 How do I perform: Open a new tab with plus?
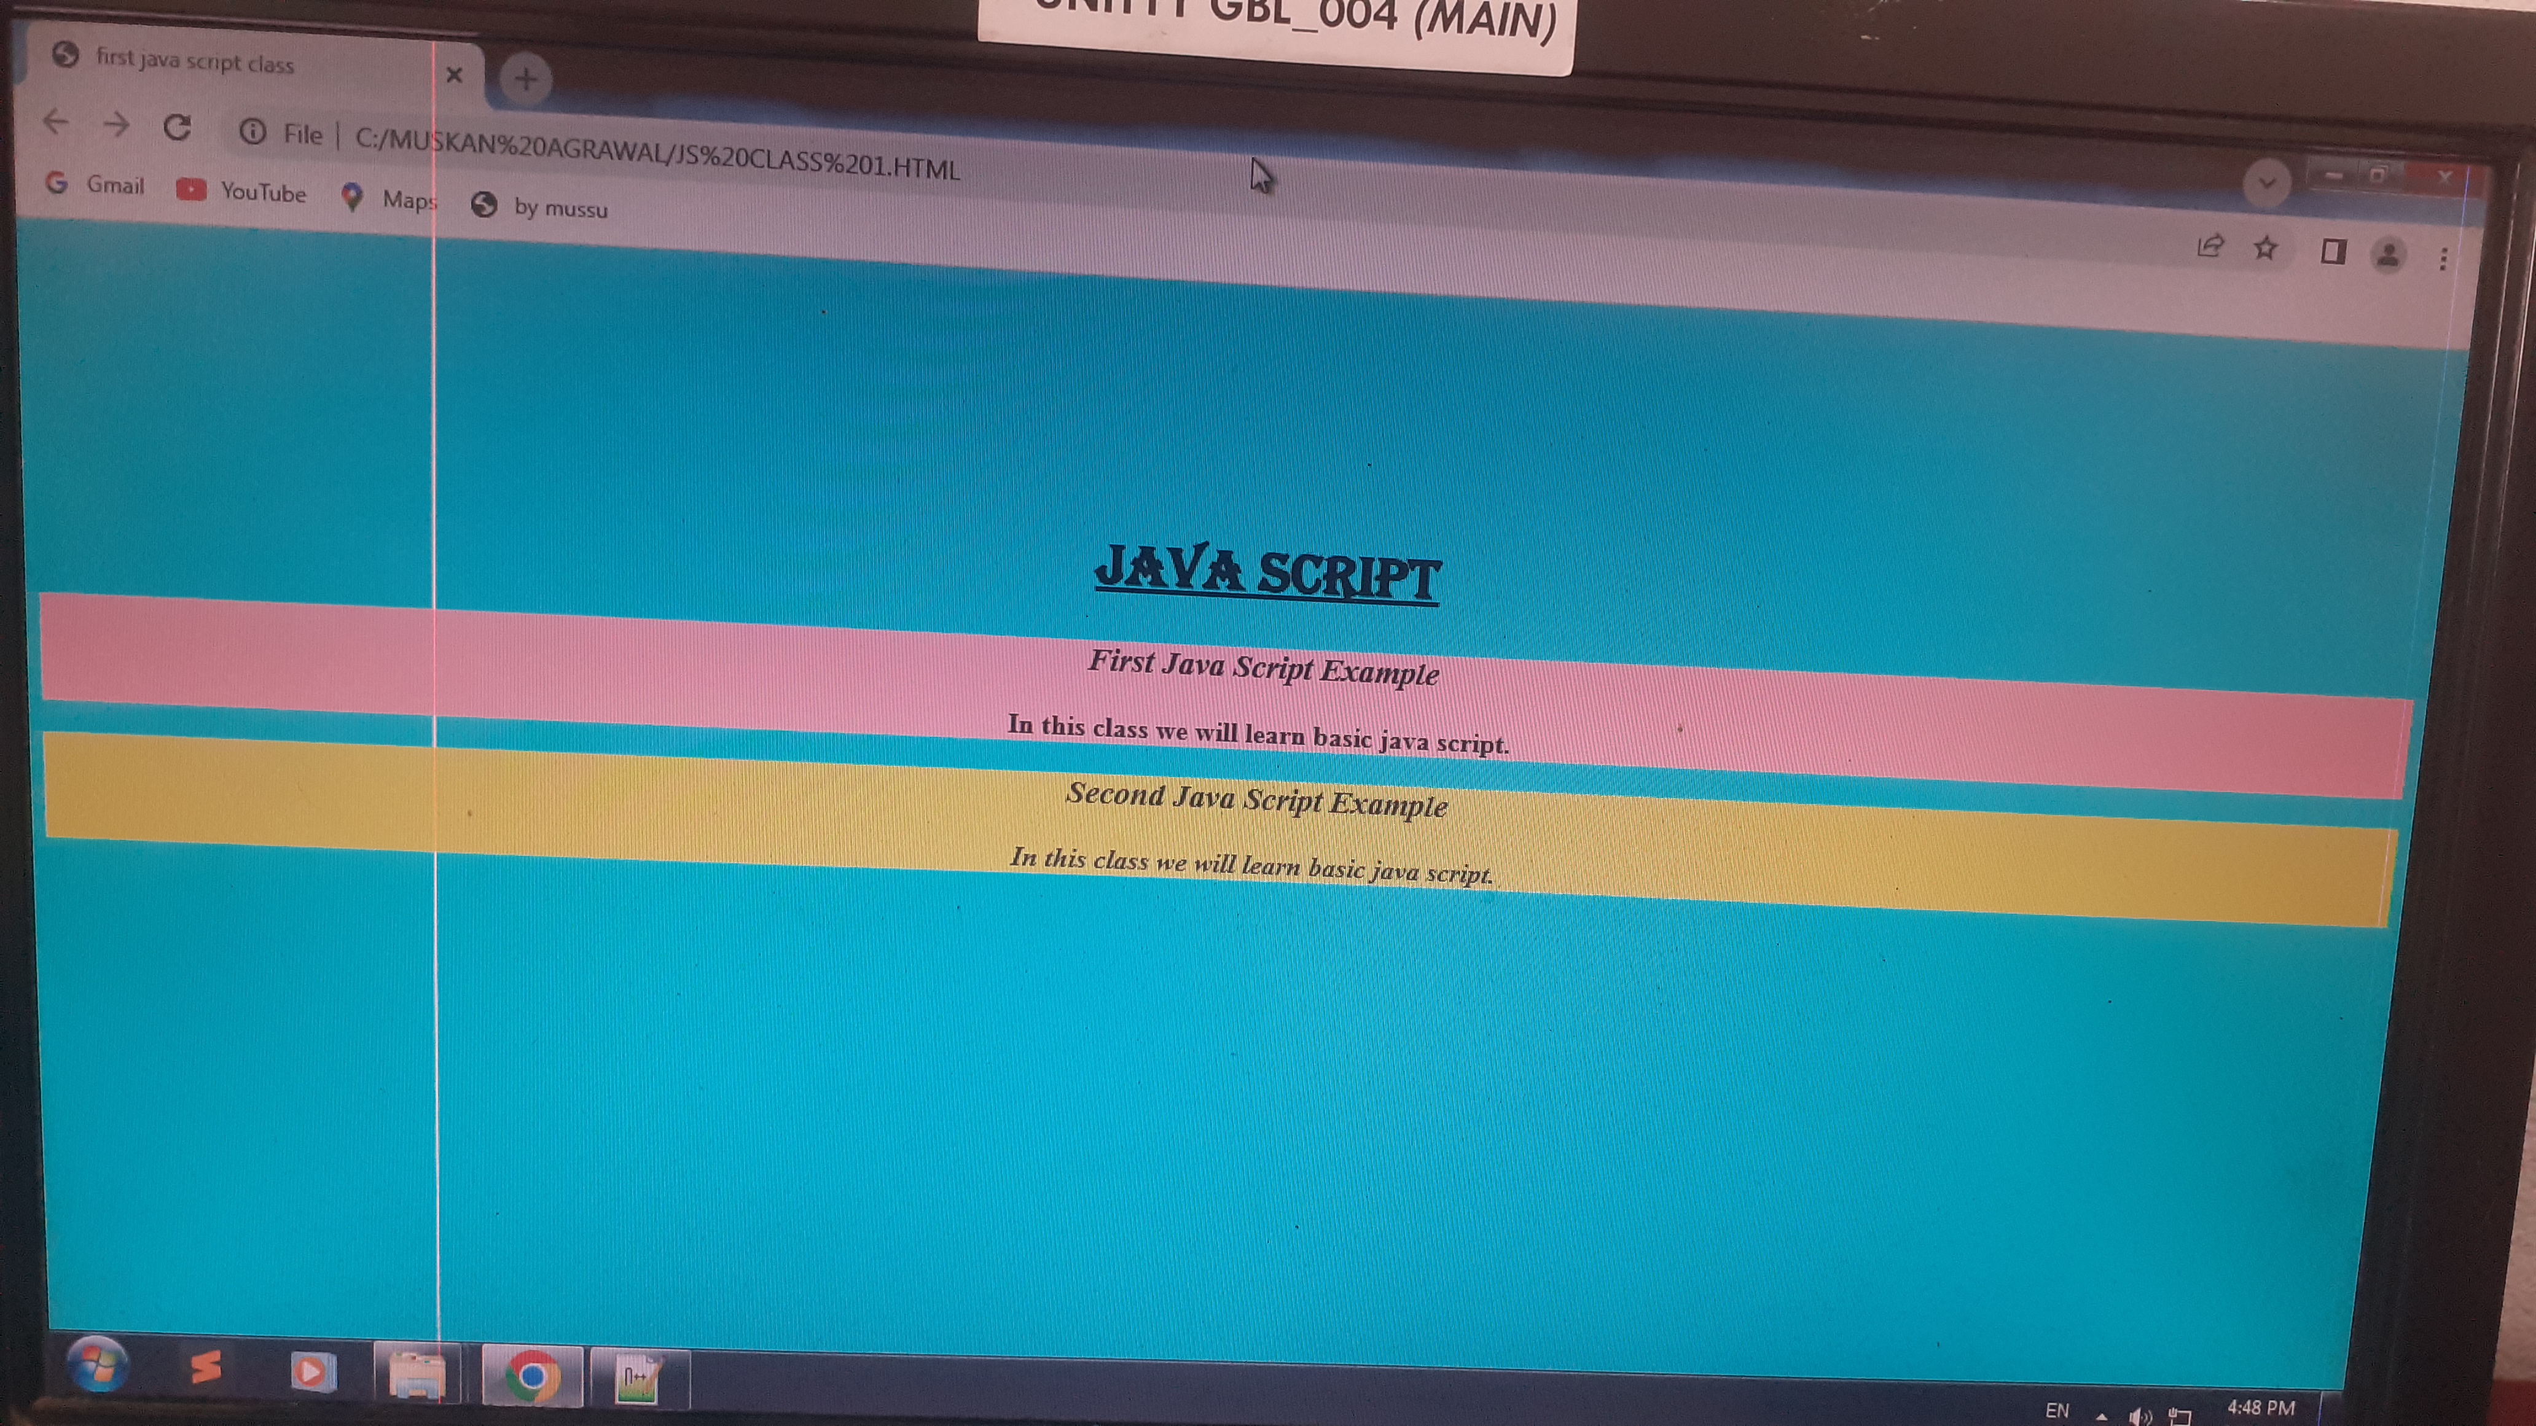click(x=526, y=79)
